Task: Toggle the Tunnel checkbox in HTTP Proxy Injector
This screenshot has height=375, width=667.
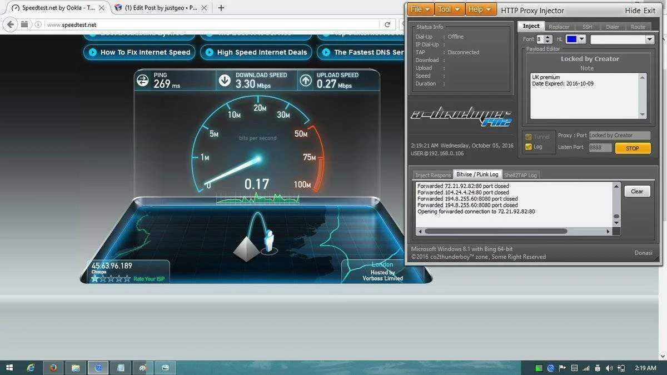Action: 528,137
